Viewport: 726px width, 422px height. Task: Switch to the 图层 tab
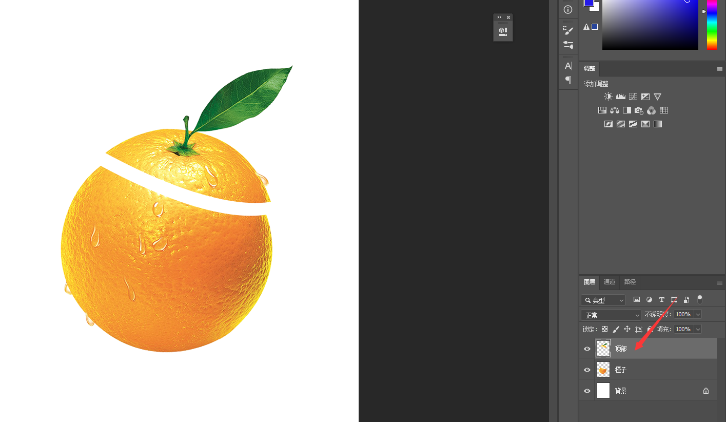point(590,282)
